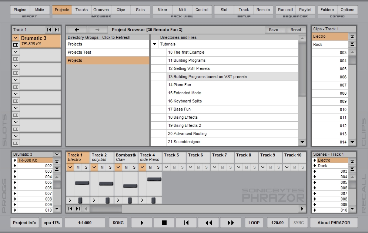Reset the Project Browser
Image resolution: width=368 pixels, height=233 pixels.
tap(296, 30)
